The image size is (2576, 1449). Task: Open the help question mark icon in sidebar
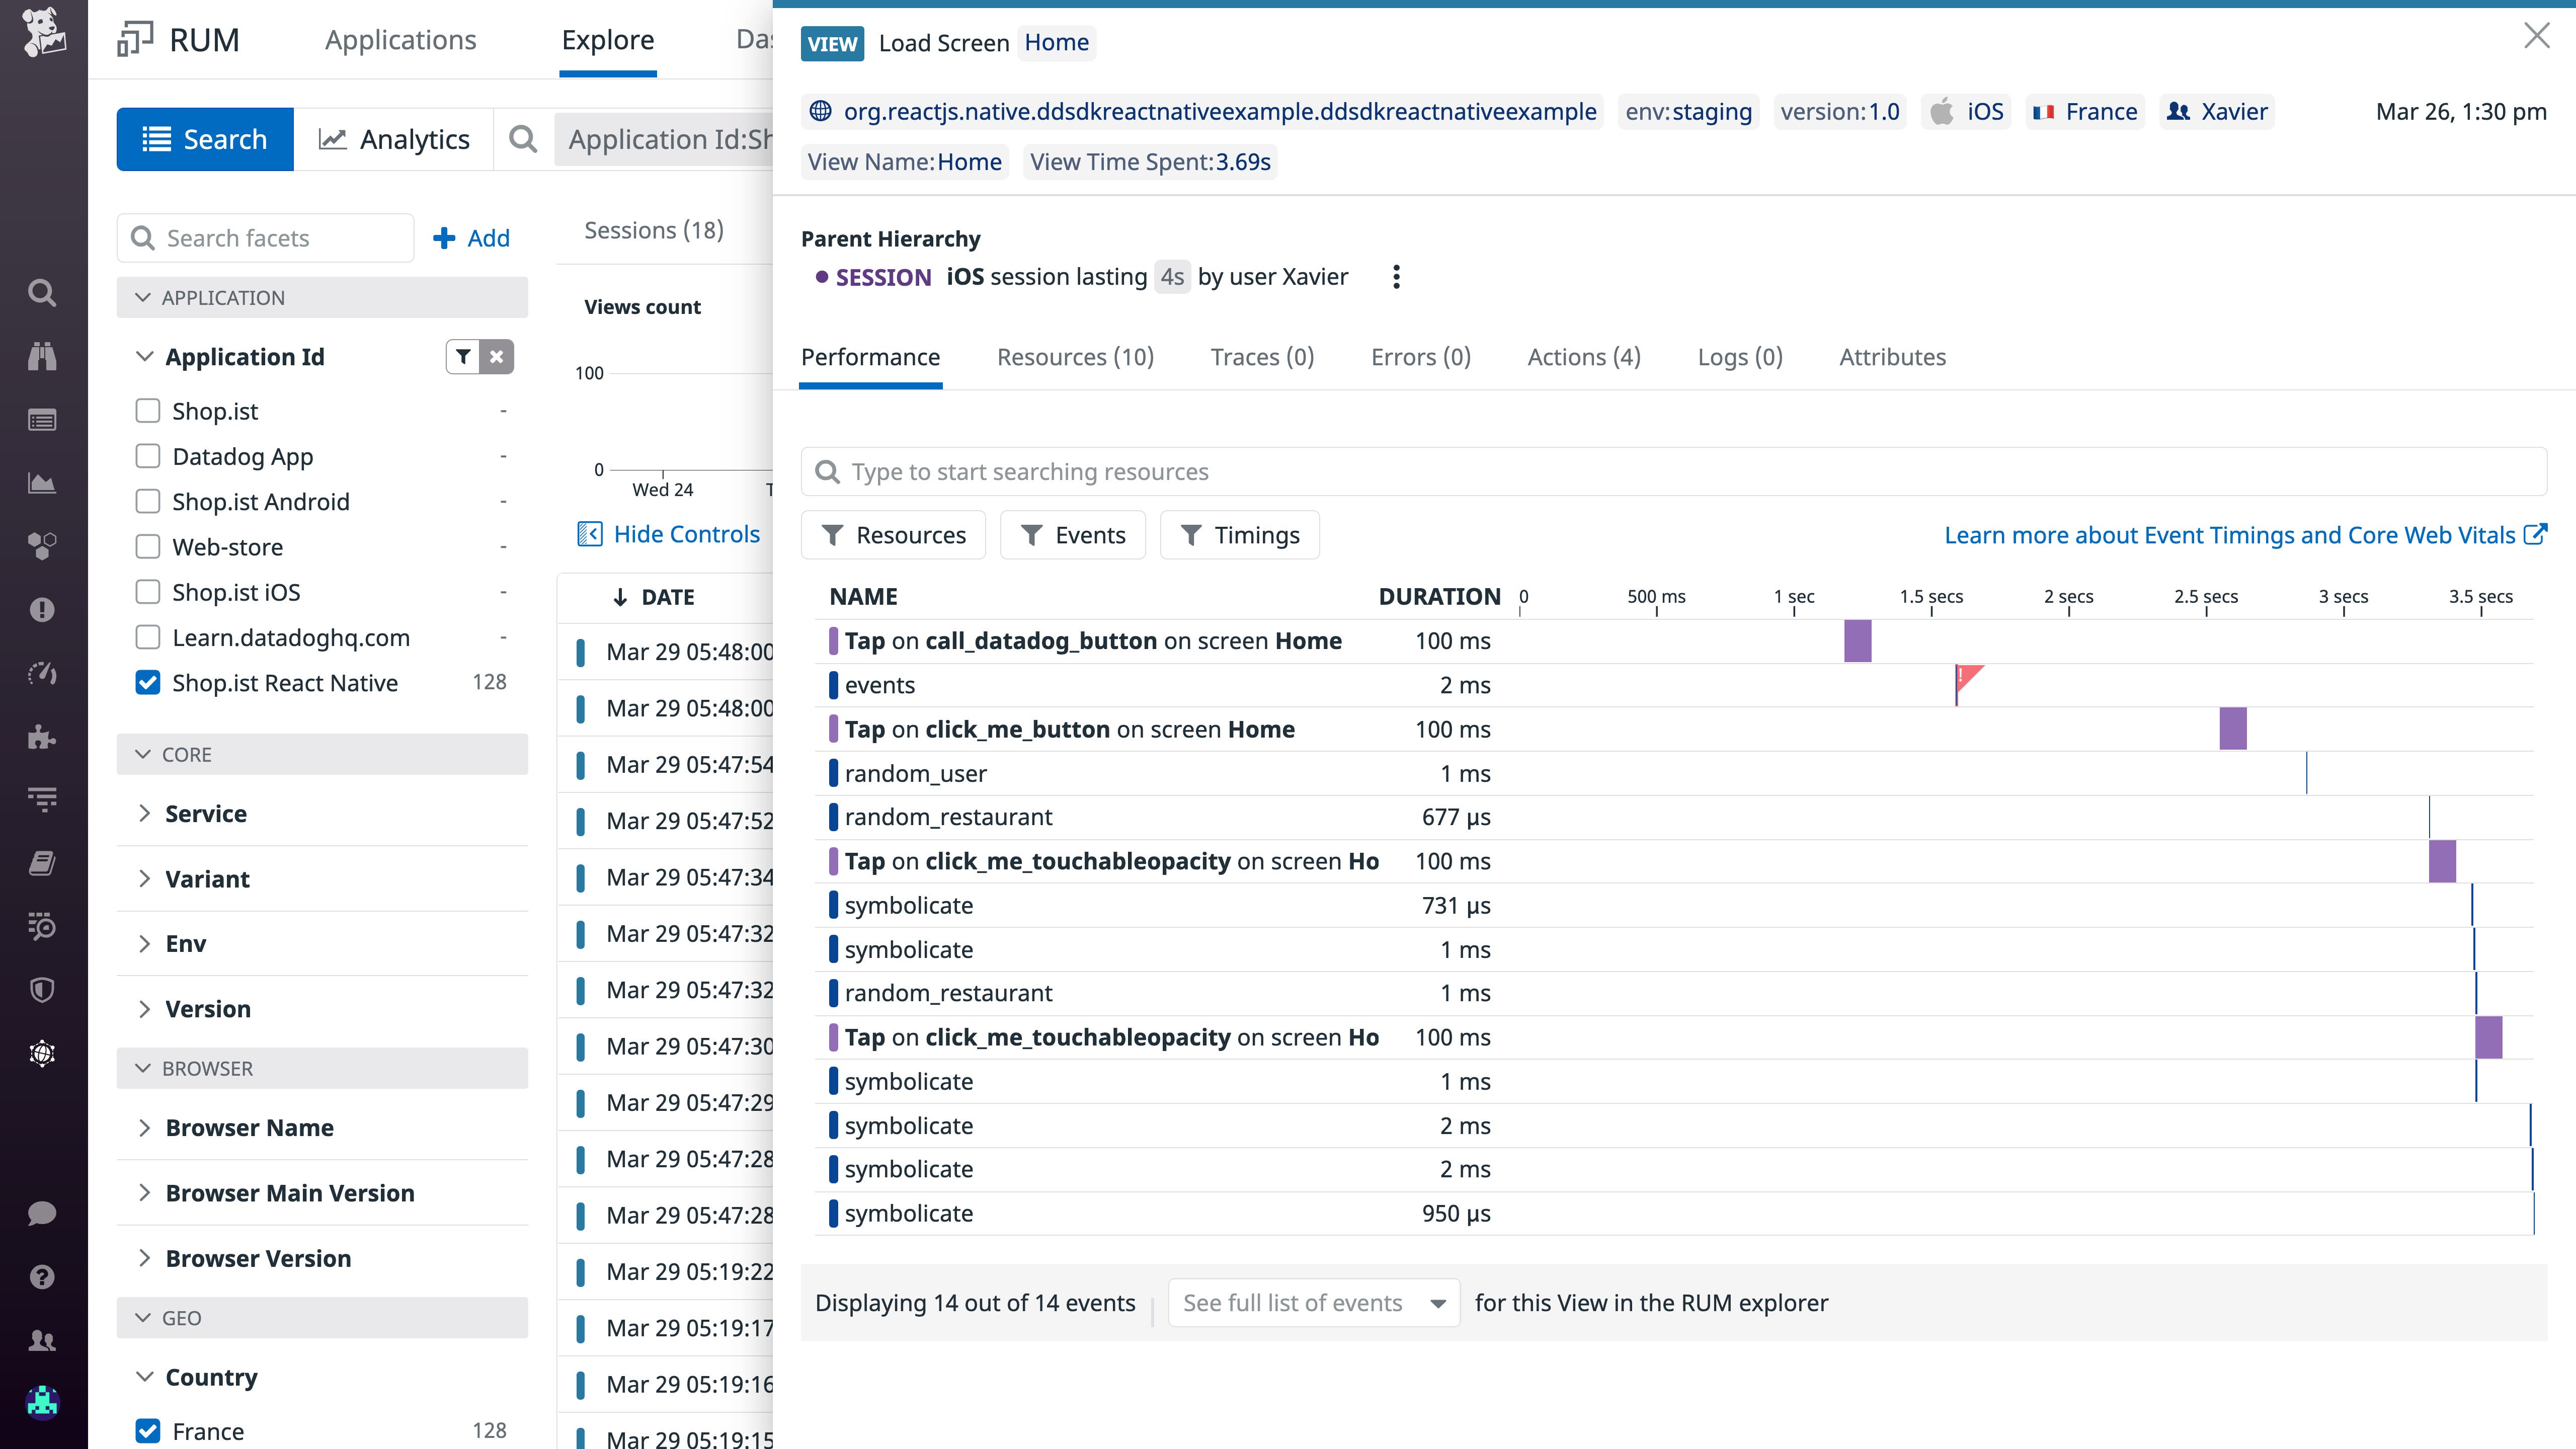43,1277
